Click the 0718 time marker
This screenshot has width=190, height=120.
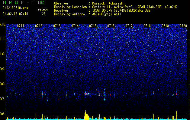147,26
